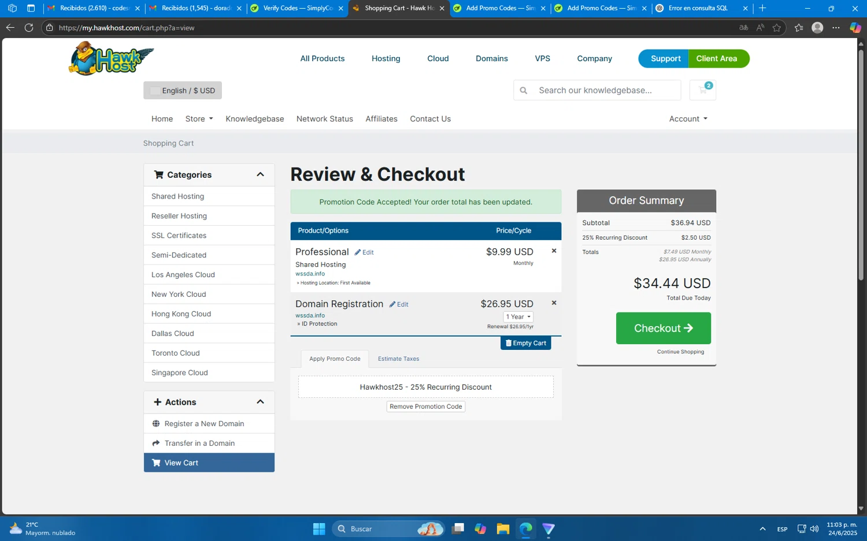Image resolution: width=867 pixels, height=541 pixels.
Task: Edit the Domain Registration item
Action: pyautogui.click(x=399, y=304)
